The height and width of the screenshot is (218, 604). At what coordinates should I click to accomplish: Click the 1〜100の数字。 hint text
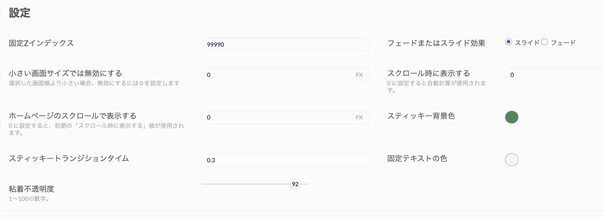click(29, 199)
